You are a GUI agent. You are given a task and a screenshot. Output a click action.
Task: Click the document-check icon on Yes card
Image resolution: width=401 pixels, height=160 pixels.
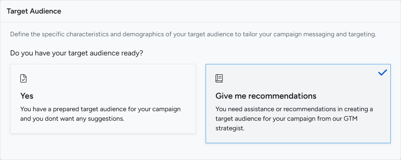coord(23,79)
